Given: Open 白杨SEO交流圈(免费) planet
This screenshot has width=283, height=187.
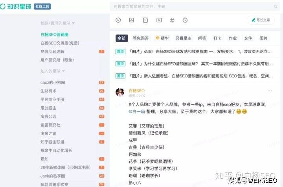Looking at the screenshot, I should (x=60, y=43).
